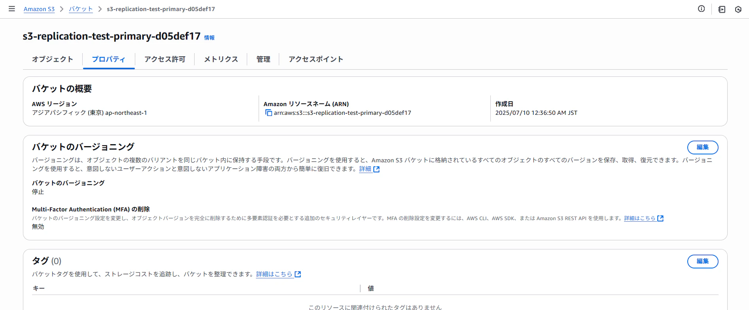The height and width of the screenshot is (310, 749).
Task: Open the hamburger navigation menu
Action: coord(12,9)
